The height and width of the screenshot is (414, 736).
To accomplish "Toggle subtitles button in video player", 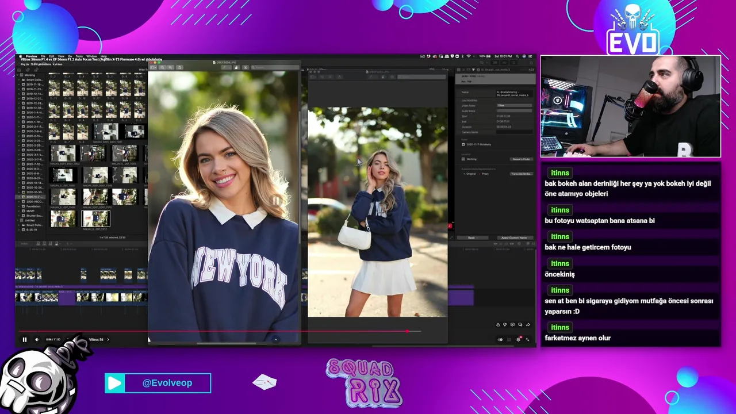I will [x=509, y=340].
